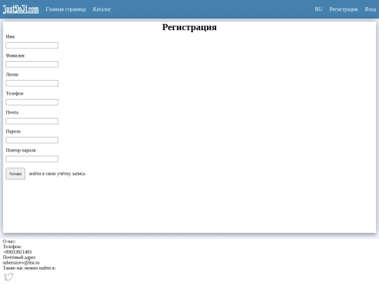Open the Twitter bird icon in footer
Screen dimensions: 379x284
[8, 276]
